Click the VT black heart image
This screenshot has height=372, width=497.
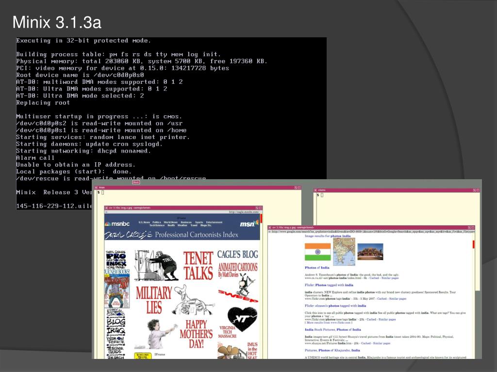[x=243, y=319]
